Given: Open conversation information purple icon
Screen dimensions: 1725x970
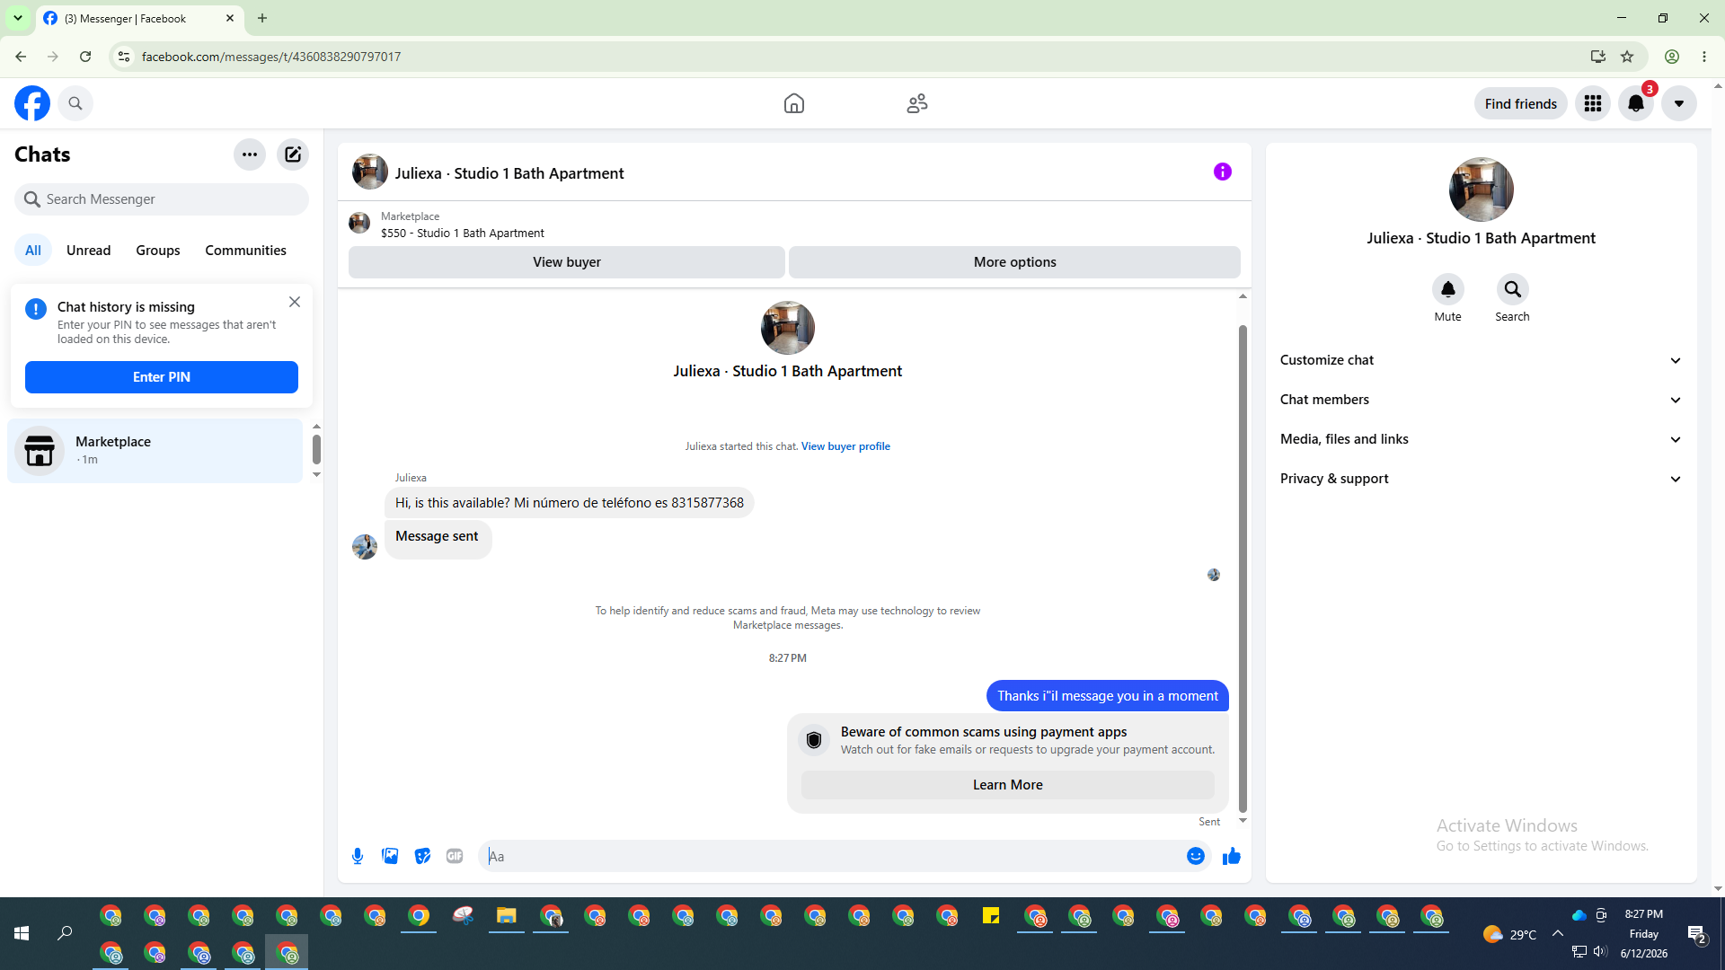Looking at the screenshot, I should [1223, 172].
